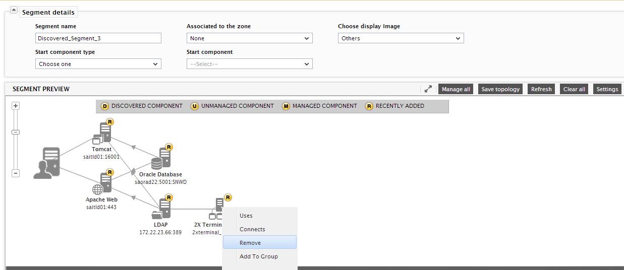Click the R badge on LDAP
This screenshot has height=270, width=624.
169,197
